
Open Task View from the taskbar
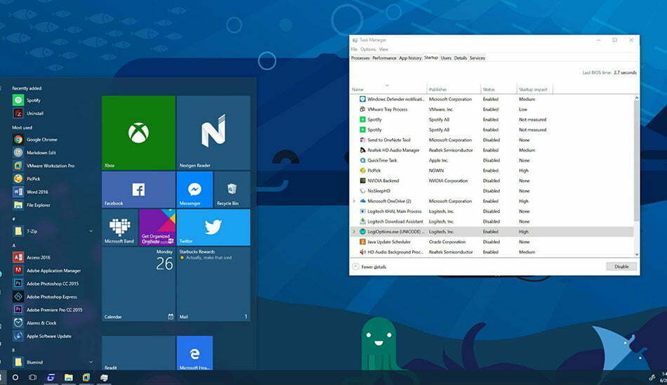pyautogui.click(x=33, y=377)
